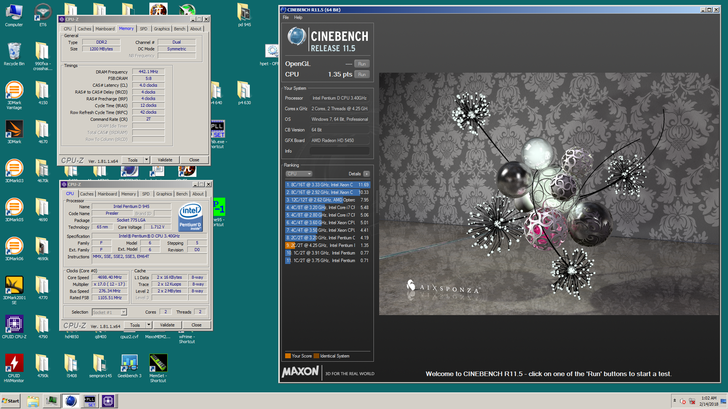The image size is (728, 409).
Task: Open the Socket #1 selection dropdown
Action: (109, 312)
